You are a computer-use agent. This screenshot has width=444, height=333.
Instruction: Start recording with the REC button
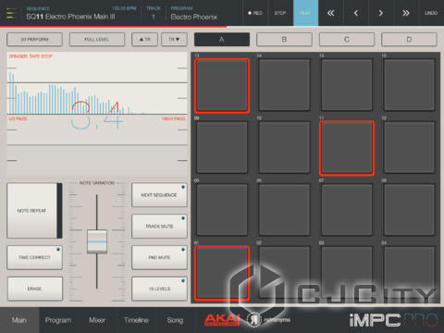(255, 13)
